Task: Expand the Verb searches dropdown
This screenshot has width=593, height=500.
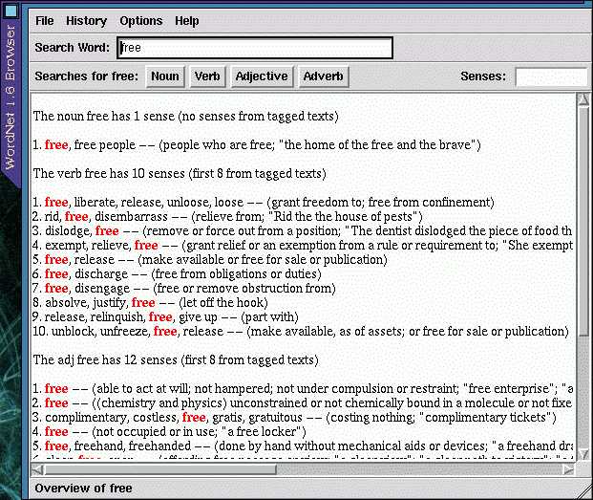Action: tap(207, 76)
